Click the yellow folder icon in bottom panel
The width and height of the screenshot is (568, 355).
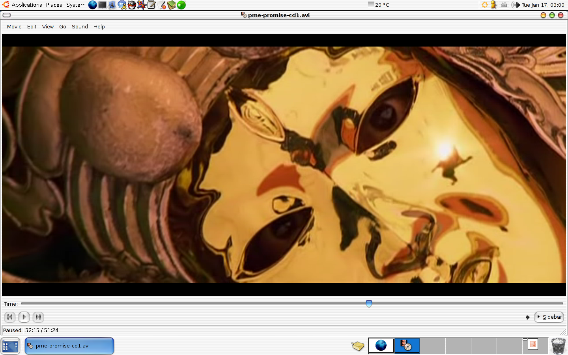click(358, 346)
